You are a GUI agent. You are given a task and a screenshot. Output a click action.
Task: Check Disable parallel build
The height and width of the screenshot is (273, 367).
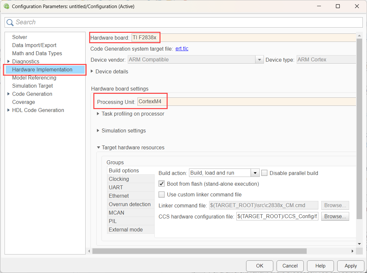[x=265, y=173]
